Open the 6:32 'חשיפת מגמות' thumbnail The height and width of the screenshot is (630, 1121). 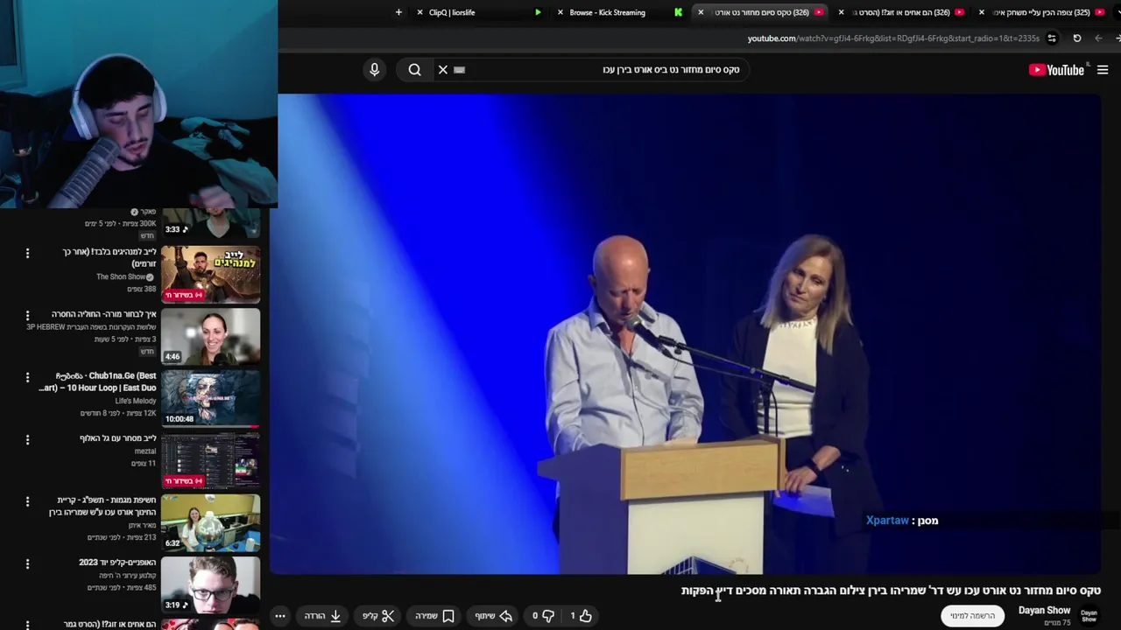point(210,522)
